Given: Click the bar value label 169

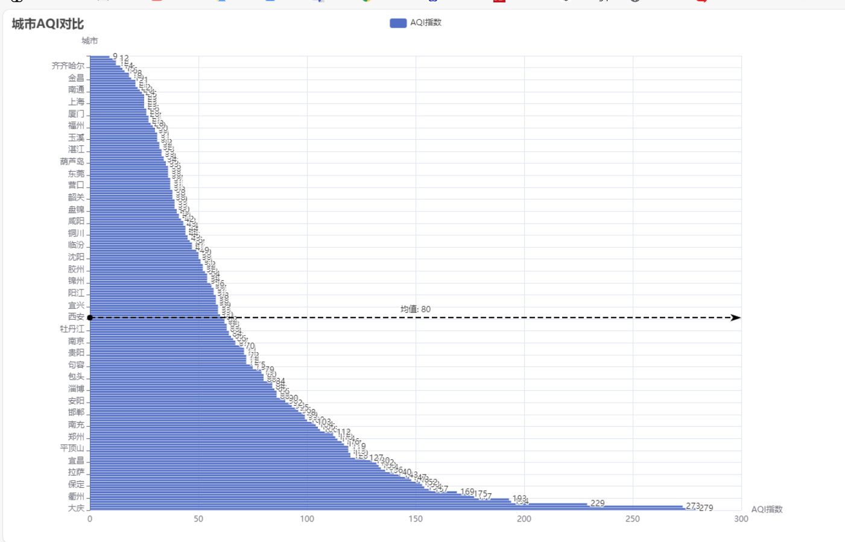Looking at the screenshot, I should (x=467, y=492).
